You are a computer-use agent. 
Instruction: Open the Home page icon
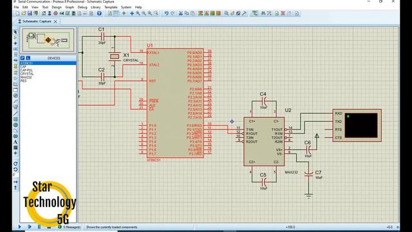(x=44, y=13)
